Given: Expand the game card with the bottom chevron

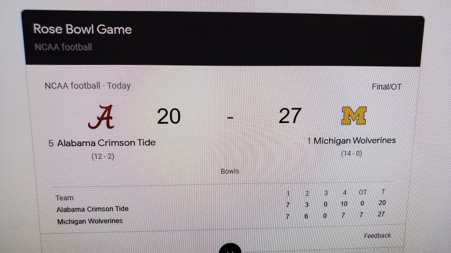Looking at the screenshot, I should tap(230, 249).
